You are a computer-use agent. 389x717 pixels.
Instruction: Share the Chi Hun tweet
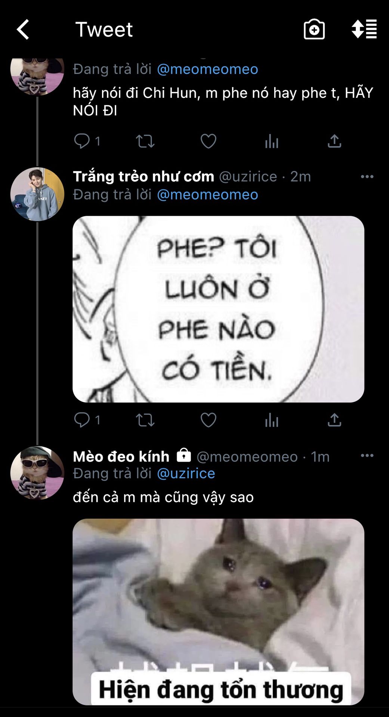334,141
